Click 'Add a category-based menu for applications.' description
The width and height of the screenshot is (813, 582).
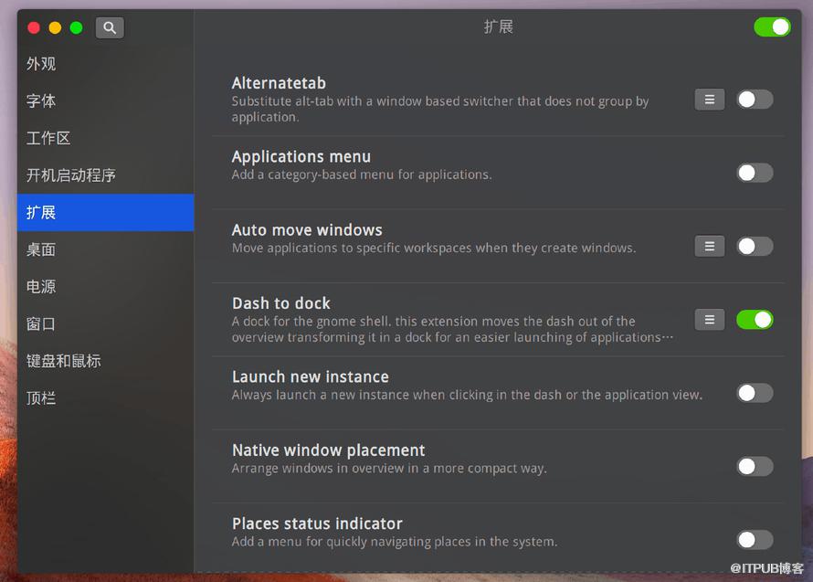[x=362, y=175]
